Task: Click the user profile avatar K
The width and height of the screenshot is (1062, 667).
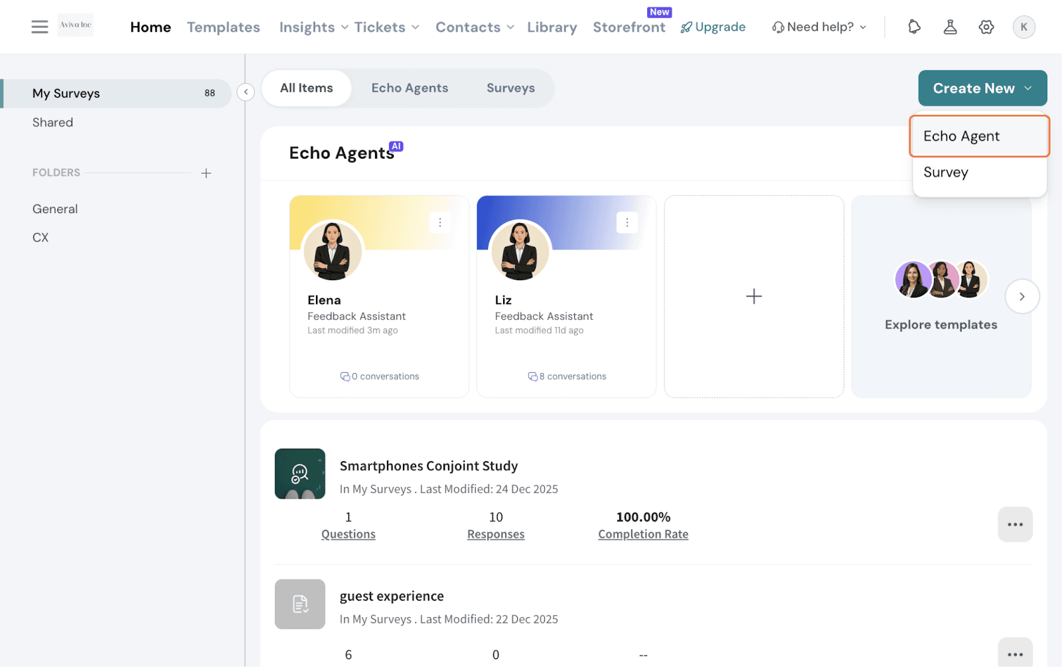Action: tap(1024, 27)
